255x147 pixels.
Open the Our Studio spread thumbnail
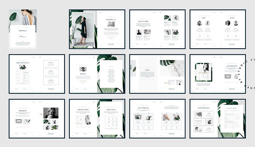coord(157,29)
